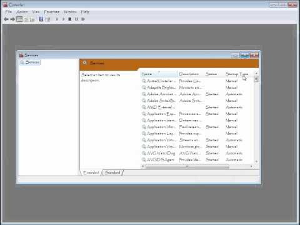Viewport: 300px width, 225px height.
Task: Toggle the Show/Hide Console Tree toolbar icon
Action: [x=19, y=19]
